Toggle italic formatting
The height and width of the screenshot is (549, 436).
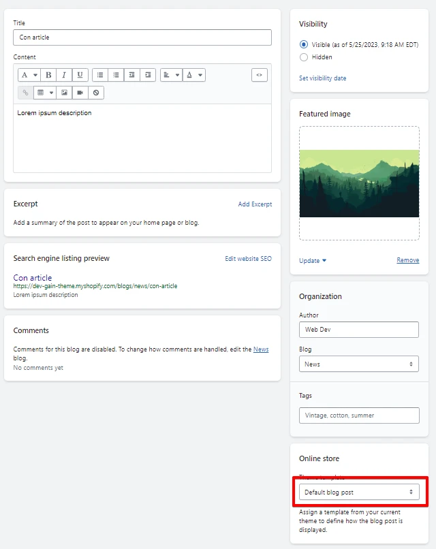pos(64,75)
